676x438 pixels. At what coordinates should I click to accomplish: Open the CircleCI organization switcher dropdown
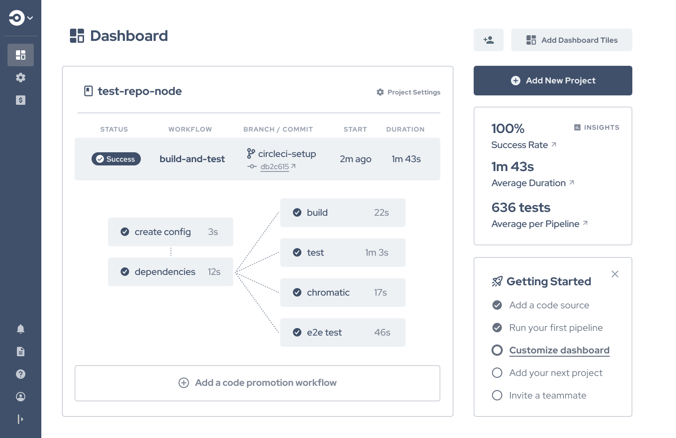click(x=21, y=18)
